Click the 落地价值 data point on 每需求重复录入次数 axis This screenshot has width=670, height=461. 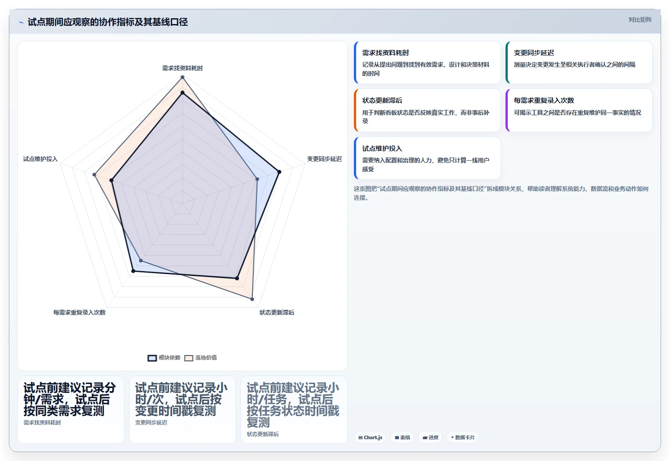pyautogui.click(x=141, y=260)
